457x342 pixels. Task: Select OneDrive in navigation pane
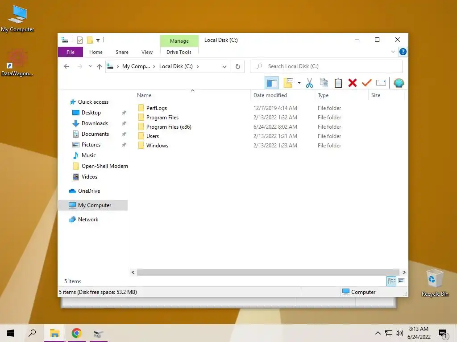tap(89, 191)
